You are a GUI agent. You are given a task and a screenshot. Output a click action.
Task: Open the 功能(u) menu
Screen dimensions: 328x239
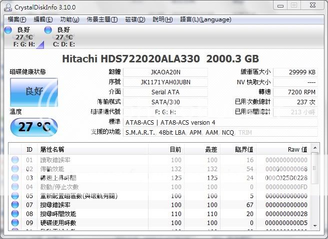click(69, 19)
